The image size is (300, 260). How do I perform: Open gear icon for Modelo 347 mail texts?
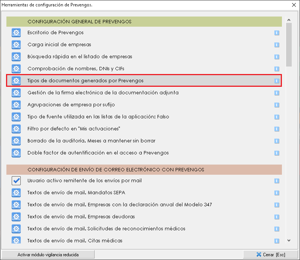click(16, 205)
